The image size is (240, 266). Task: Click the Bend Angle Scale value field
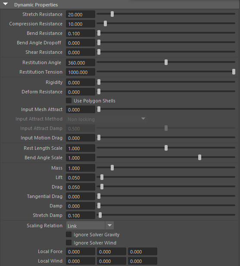tap(81, 158)
